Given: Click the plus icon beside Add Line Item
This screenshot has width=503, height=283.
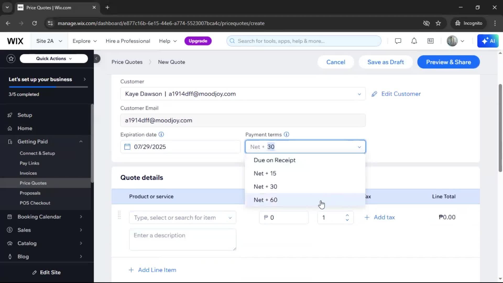Looking at the screenshot, I should tap(131, 270).
